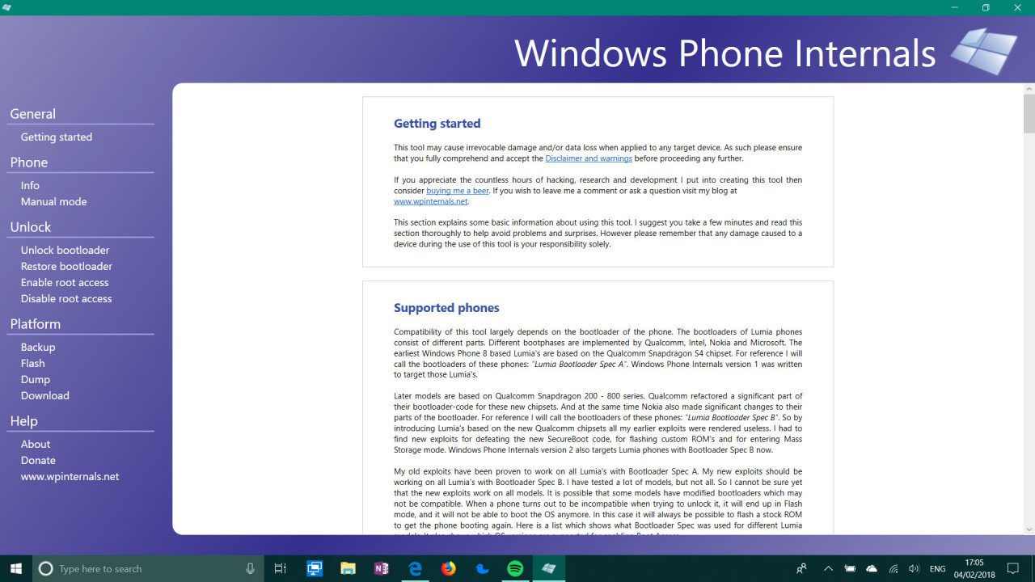This screenshot has height=582, width=1035.
Task: Open the Donate page
Action: tap(38, 460)
